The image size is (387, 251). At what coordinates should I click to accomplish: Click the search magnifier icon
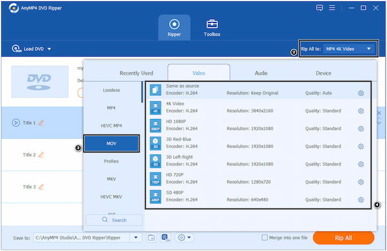pos(105,219)
